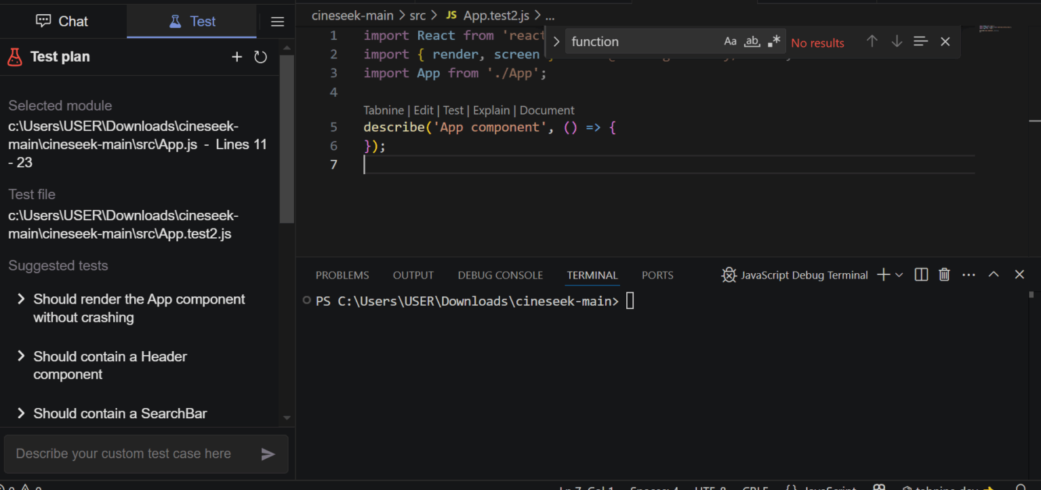The height and width of the screenshot is (490, 1041).
Task: Click the JS file icon in the breadcrumb
Action: 453,15
